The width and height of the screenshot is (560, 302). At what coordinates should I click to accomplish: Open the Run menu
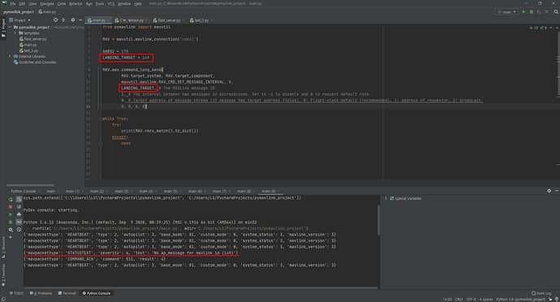click(x=89, y=3)
